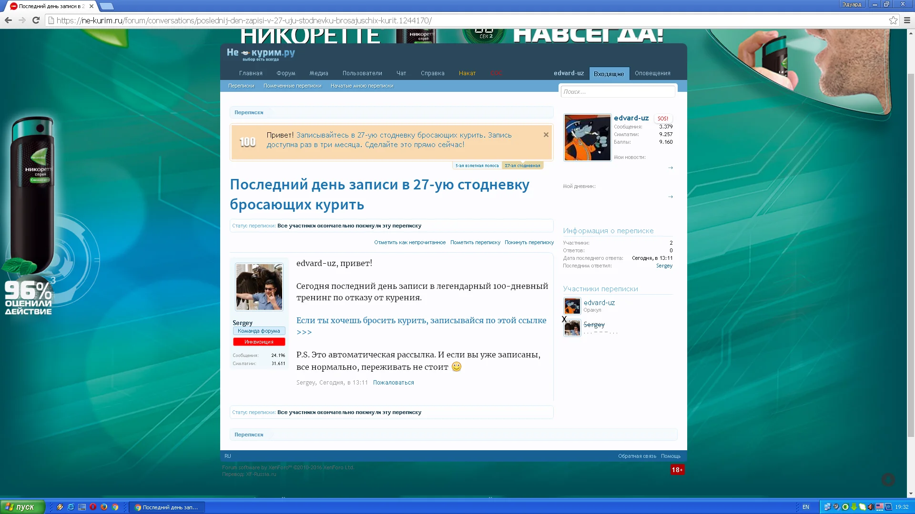
Task: Open the volume speaker tray icon
Action: 870,507
